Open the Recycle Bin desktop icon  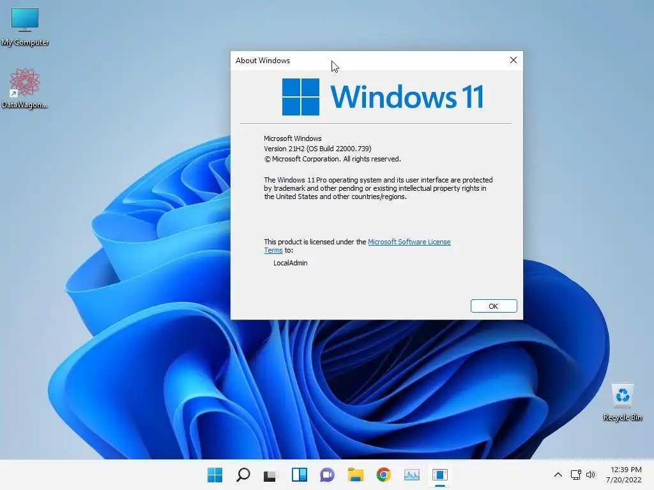click(x=622, y=402)
